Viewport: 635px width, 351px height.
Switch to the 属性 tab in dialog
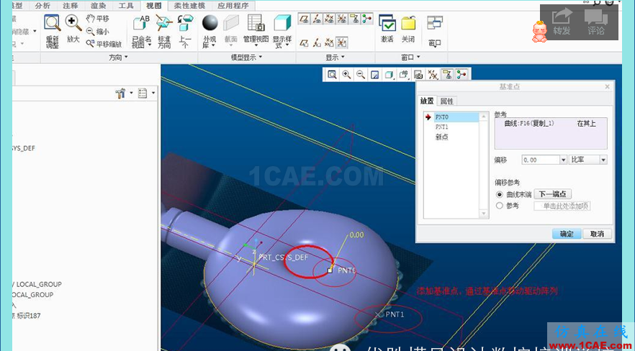pos(446,101)
